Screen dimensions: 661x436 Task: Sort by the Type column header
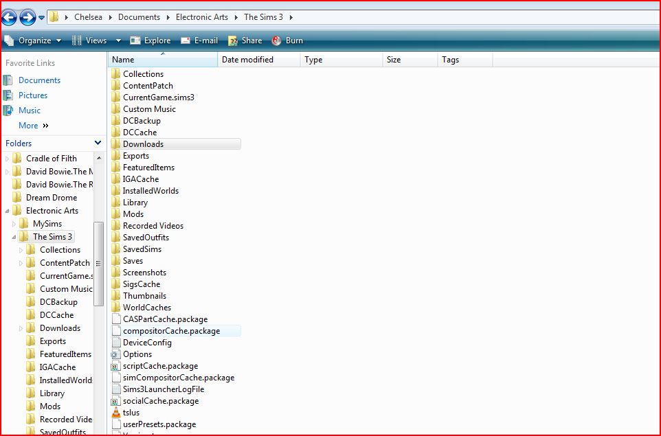341,60
